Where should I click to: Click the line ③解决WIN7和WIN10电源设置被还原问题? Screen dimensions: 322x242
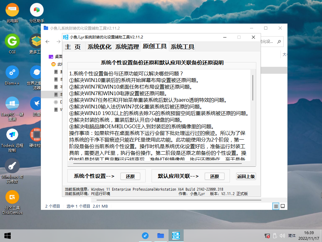coord(118,93)
